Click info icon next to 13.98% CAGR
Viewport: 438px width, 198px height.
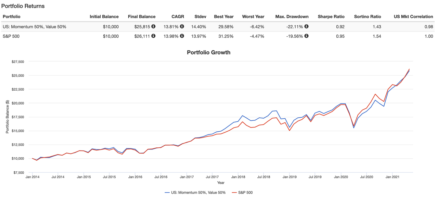coord(182,36)
